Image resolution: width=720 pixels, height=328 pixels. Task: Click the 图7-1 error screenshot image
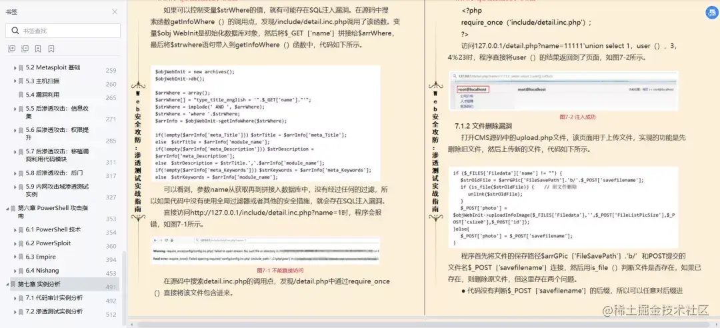(x=265, y=251)
